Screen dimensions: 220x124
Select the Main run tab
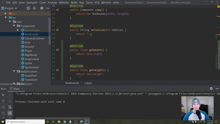coord(16,89)
